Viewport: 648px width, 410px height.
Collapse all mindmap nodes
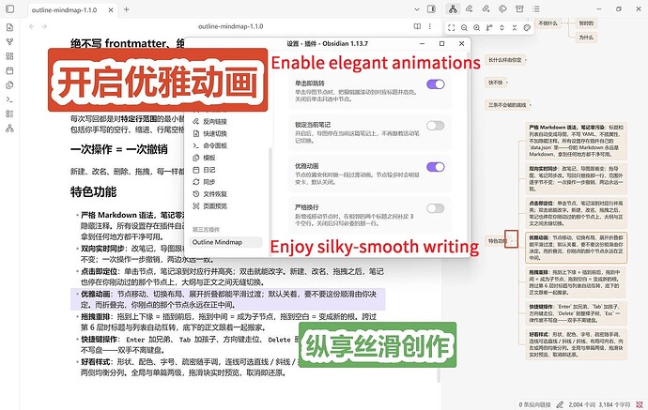[x=515, y=27]
